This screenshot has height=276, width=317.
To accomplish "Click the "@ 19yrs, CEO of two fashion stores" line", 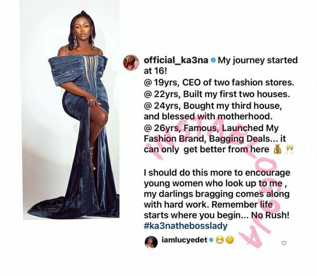I will coord(219,82).
